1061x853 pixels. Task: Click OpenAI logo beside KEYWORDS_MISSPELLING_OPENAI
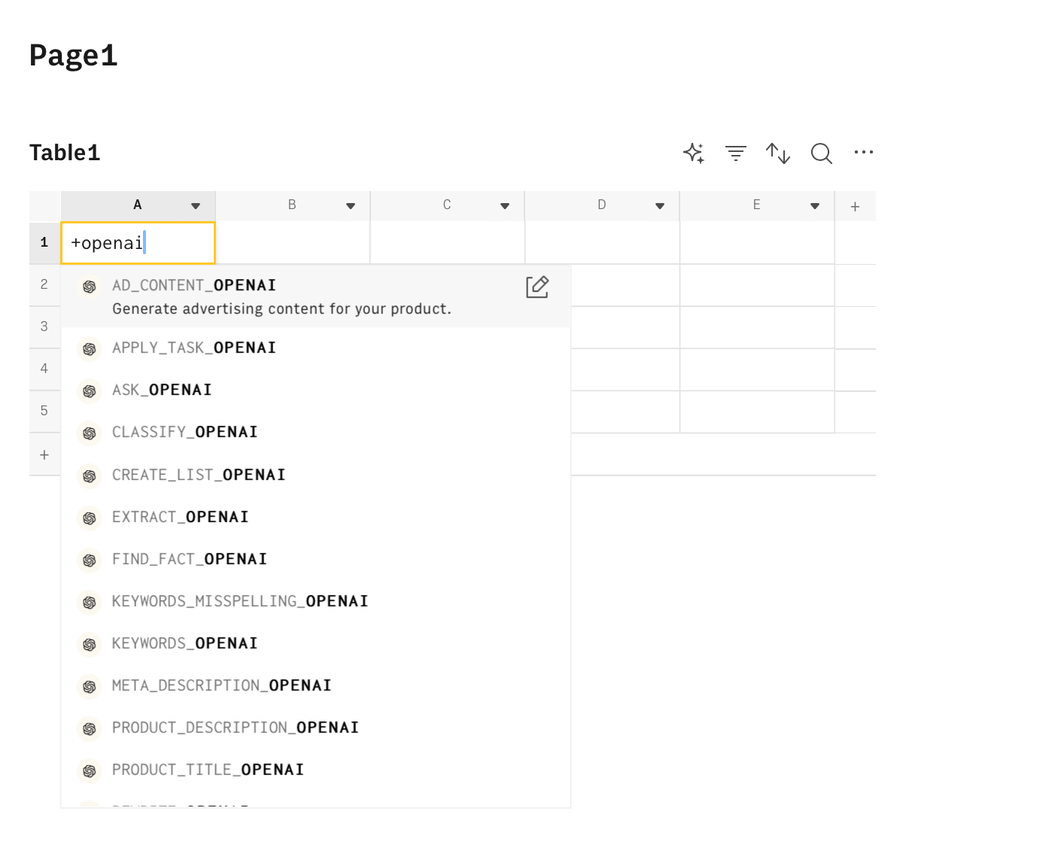90,603
